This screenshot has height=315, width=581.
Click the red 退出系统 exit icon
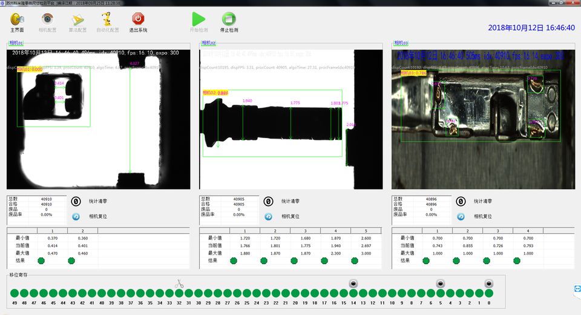pyautogui.click(x=138, y=19)
